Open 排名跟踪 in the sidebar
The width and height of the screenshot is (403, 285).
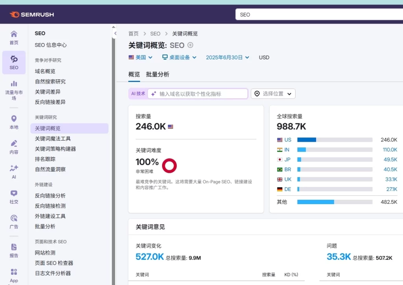coord(45,159)
